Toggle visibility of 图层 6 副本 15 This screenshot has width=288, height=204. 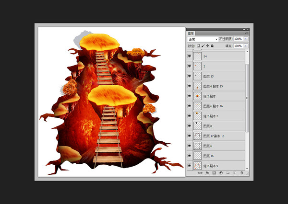pos(190,86)
